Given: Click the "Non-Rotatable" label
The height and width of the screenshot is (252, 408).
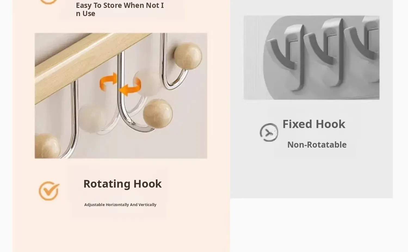Looking at the screenshot, I should click(x=317, y=145).
